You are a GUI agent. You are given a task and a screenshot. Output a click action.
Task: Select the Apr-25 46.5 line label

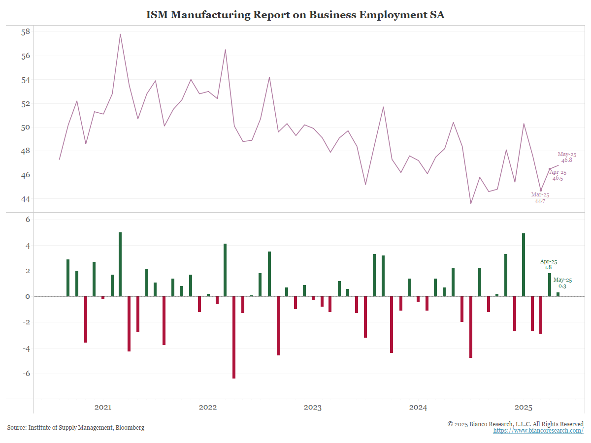[x=558, y=175]
